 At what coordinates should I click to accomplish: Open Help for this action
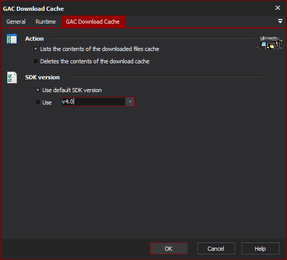(260, 249)
